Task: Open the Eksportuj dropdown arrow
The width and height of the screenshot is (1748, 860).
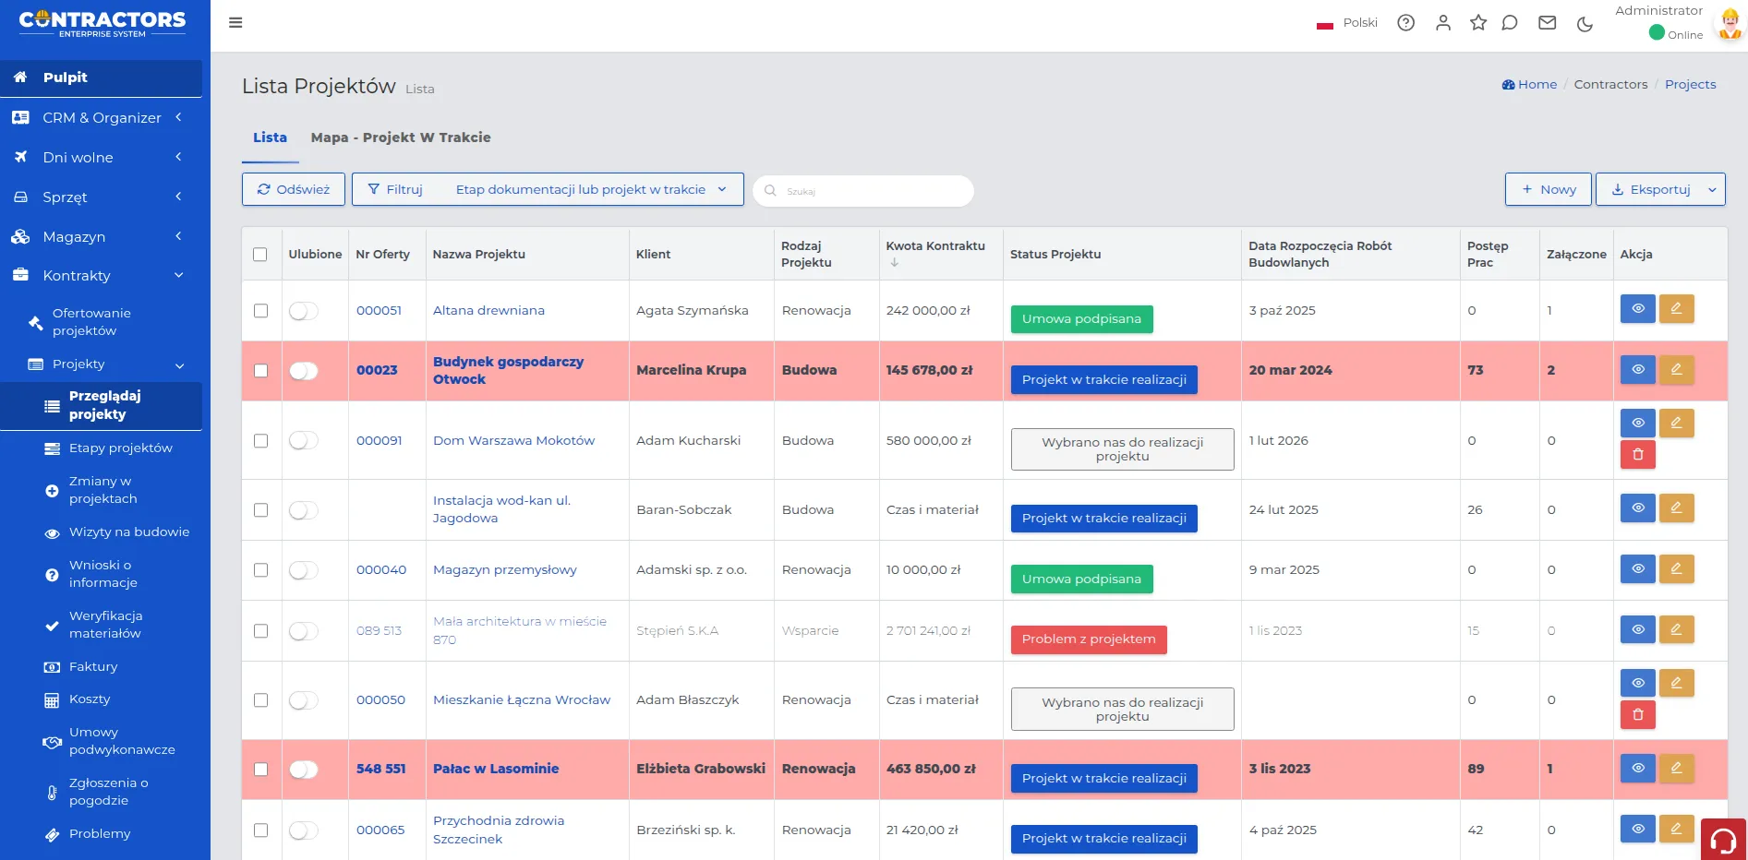Action: pos(1712,189)
